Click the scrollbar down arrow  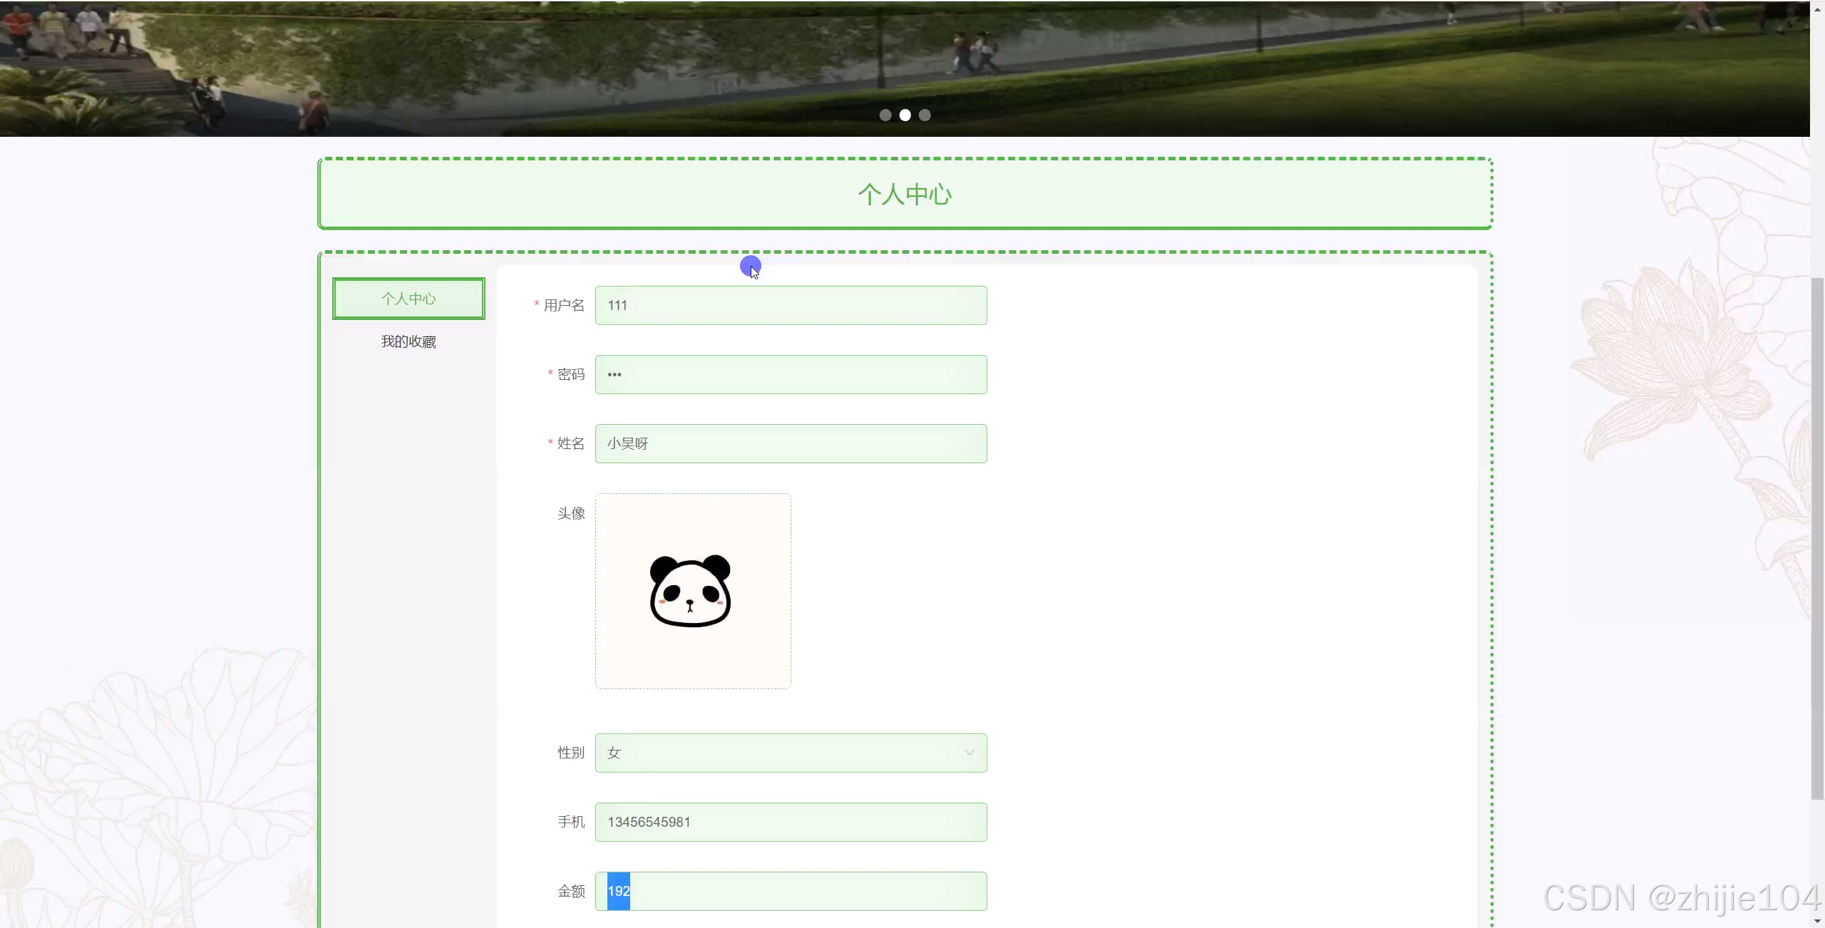pyautogui.click(x=1817, y=920)
